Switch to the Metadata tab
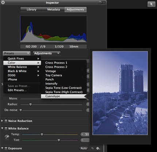 pos(54,10)
